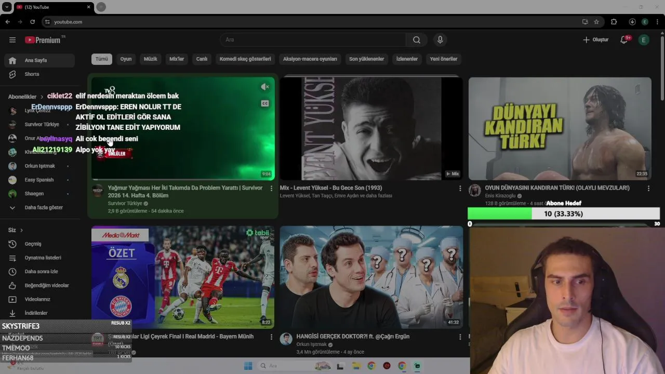Open Videolarınız
The image size is (665, 374).
pyautogui.click(x=39, y=299)
